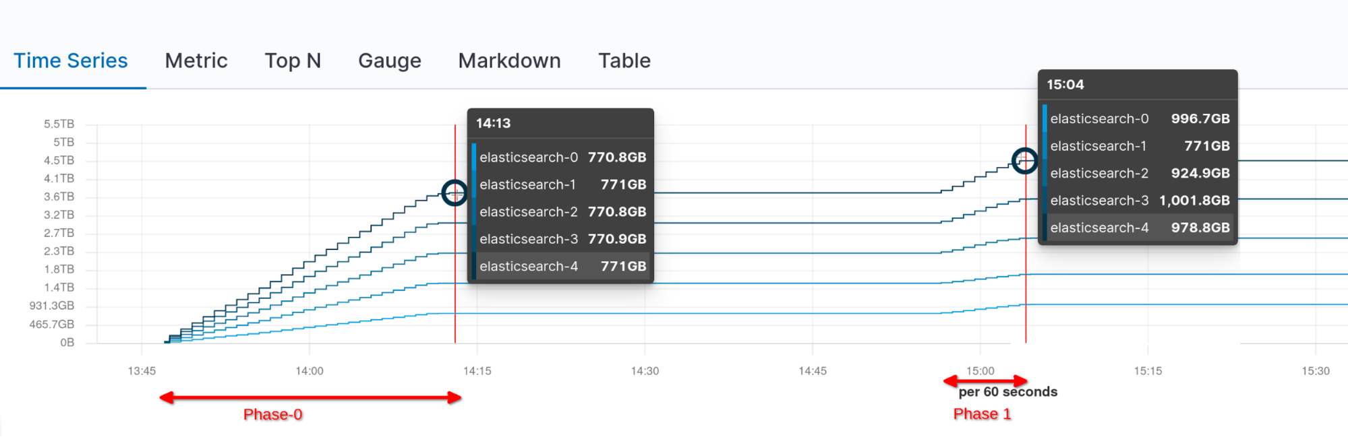Viewport: 1348px width, 437px height.
Task: Click elasticsearch-2 row in the 14:13 tooltip
Action: (560, 211)
